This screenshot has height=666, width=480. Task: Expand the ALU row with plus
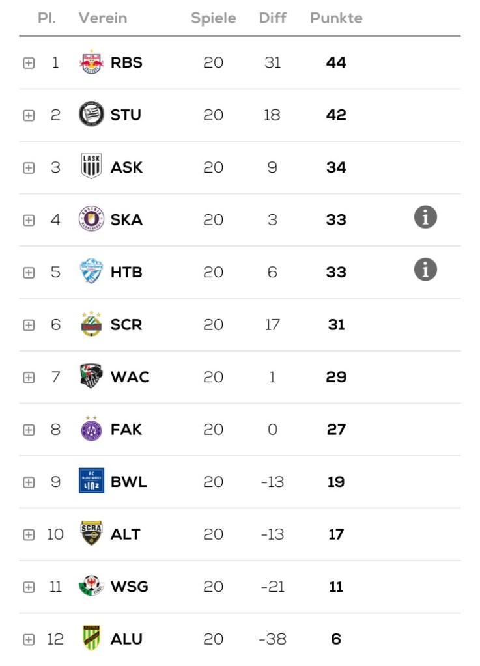coord(29,639)
